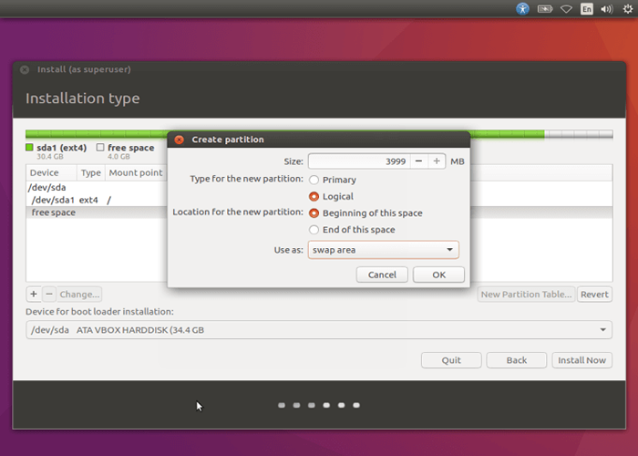Open boot loader device dropdown /dev/sda

pyautogui.click(x=319, y=330)
